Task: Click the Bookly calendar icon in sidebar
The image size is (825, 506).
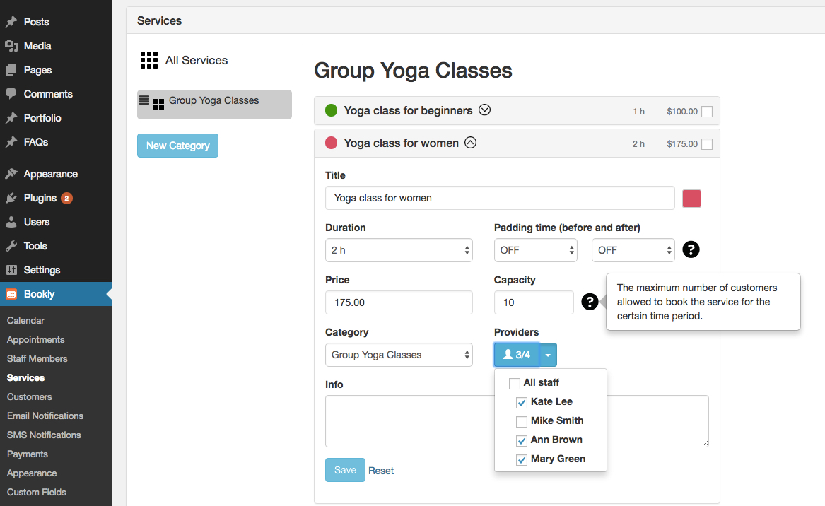Action: pos(11,294)
